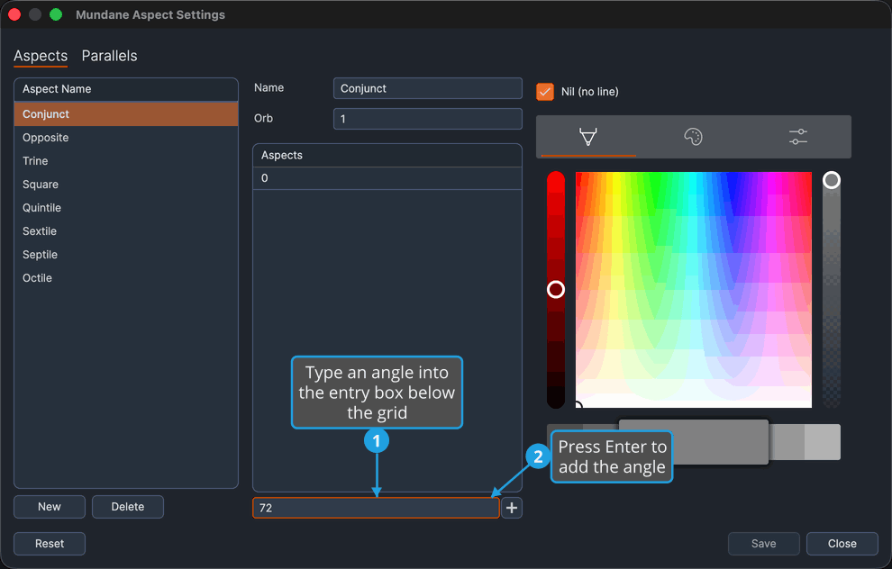Click the New button
This screenshot has height=569, width=892.
pyautogui.click(x=50, y=507)
